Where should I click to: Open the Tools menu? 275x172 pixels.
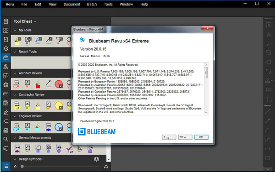[108, 4]
